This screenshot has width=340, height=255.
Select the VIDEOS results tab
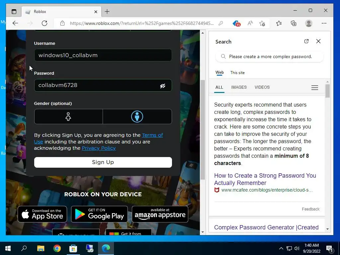click(x=262, y=87)
